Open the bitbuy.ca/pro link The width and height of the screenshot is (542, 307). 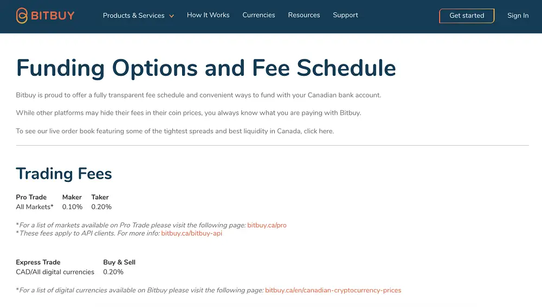pyautogui.click(x=267, y=225)
